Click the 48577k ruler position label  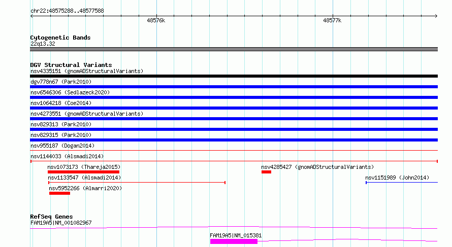point(332,20)
